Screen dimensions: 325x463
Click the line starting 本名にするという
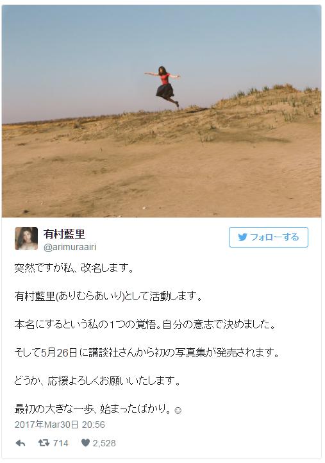(x=145, y=324)
